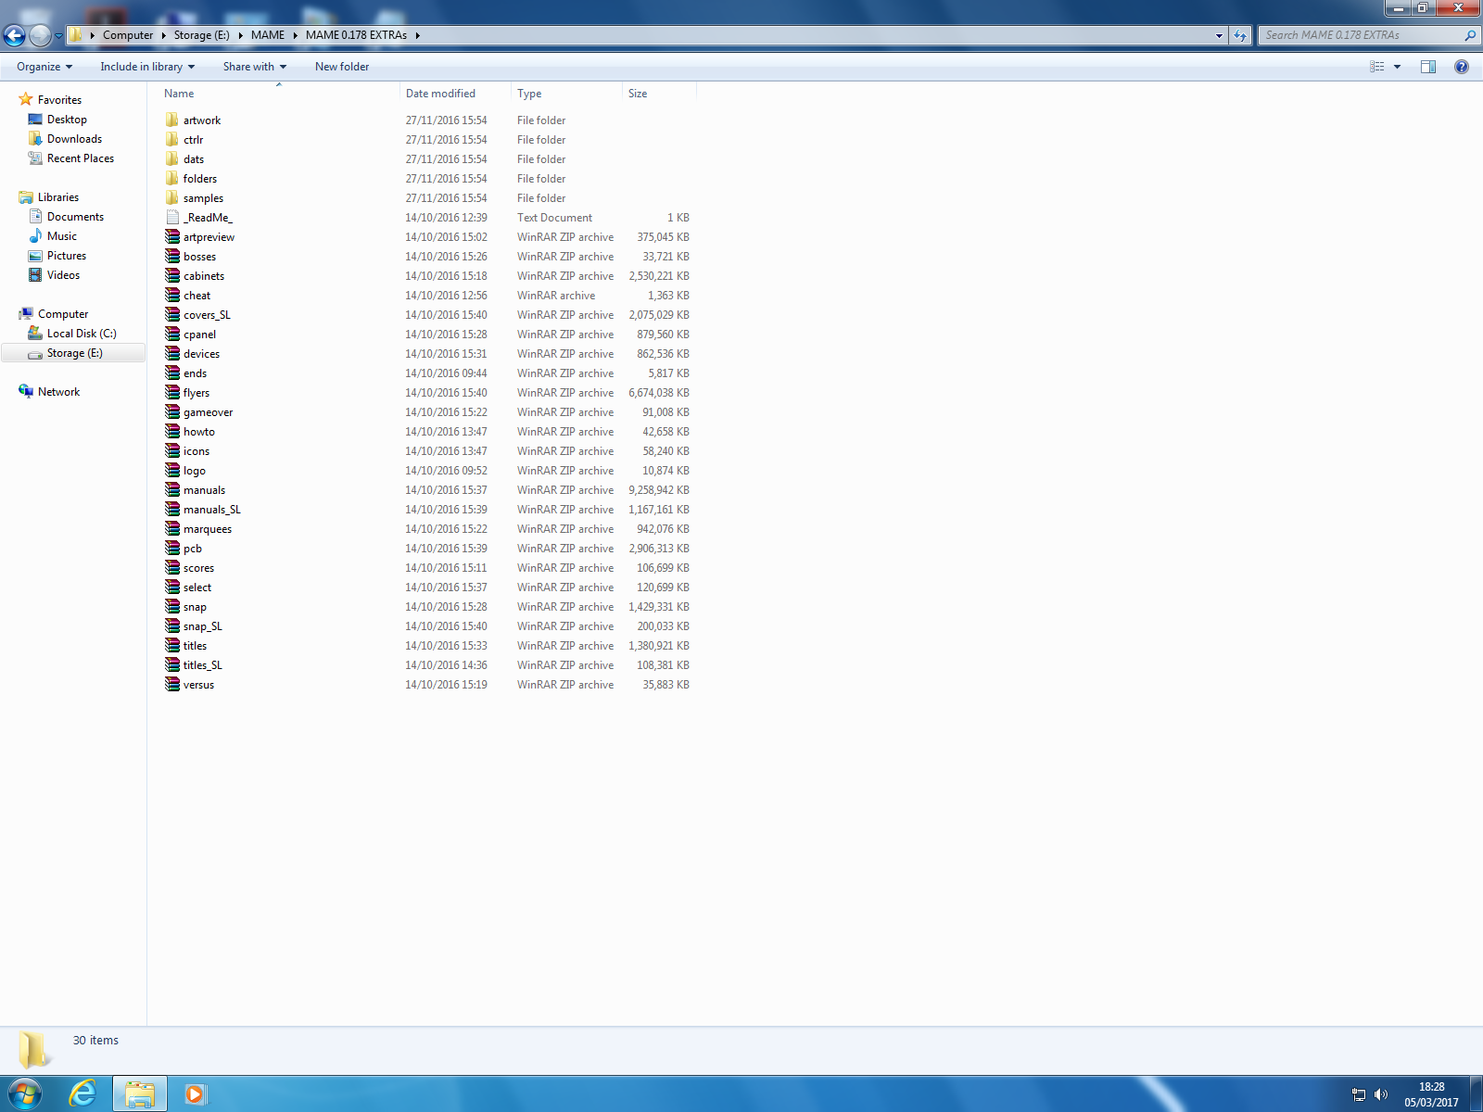Click the network tray icon

click(1359, 1094)
